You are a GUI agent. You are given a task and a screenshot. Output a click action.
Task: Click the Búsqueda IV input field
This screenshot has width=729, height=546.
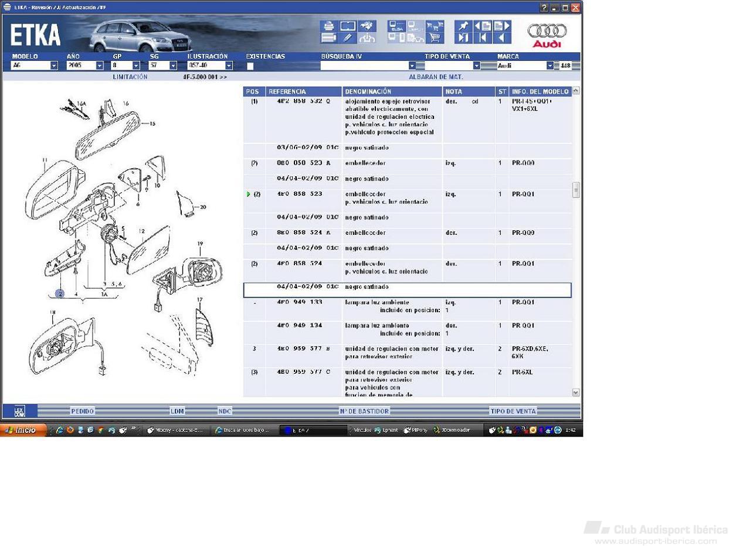point(364,66)
